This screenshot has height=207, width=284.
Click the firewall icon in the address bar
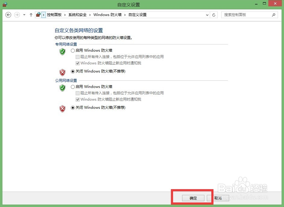tap(38, 15)
